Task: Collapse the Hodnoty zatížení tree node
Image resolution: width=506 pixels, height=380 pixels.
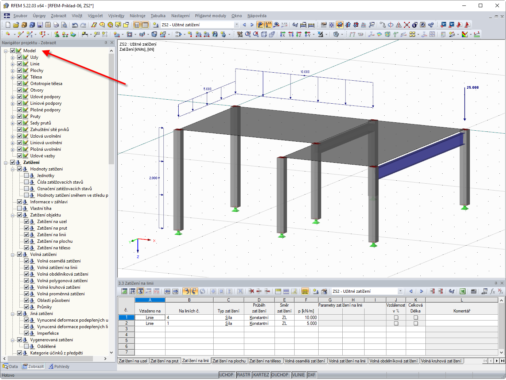Action: point(13,169)
